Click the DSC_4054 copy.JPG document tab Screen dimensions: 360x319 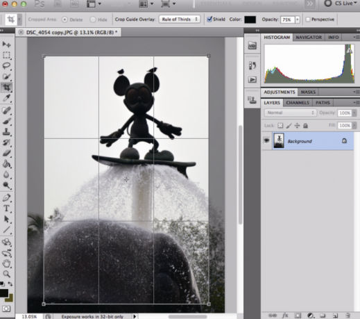tap(69, 33)
